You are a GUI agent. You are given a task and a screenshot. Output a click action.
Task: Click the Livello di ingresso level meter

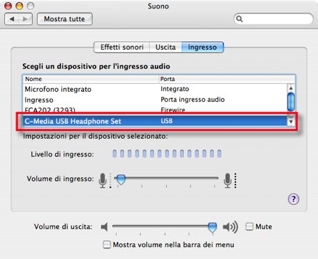(x=167, y=154)
